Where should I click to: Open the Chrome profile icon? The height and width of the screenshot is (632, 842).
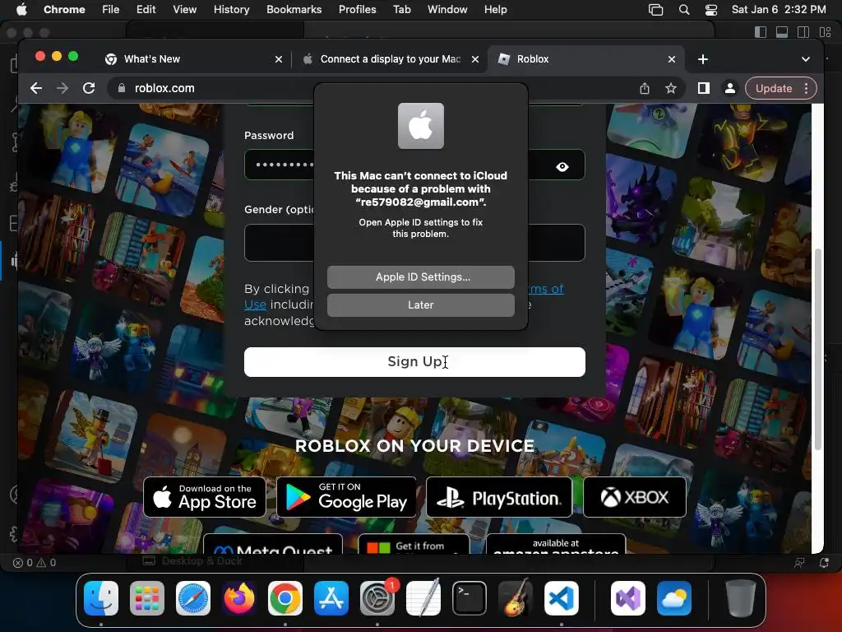[x=730, y=88]
